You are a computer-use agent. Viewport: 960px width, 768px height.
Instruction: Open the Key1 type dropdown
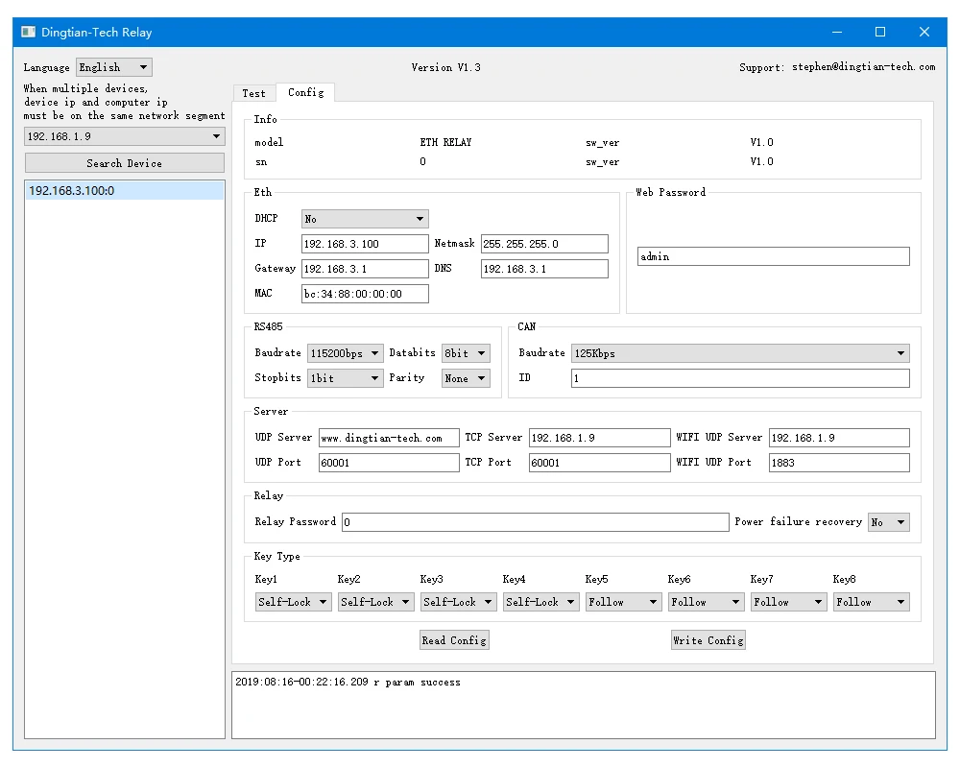pyautogui.click(x=293, y=602)
